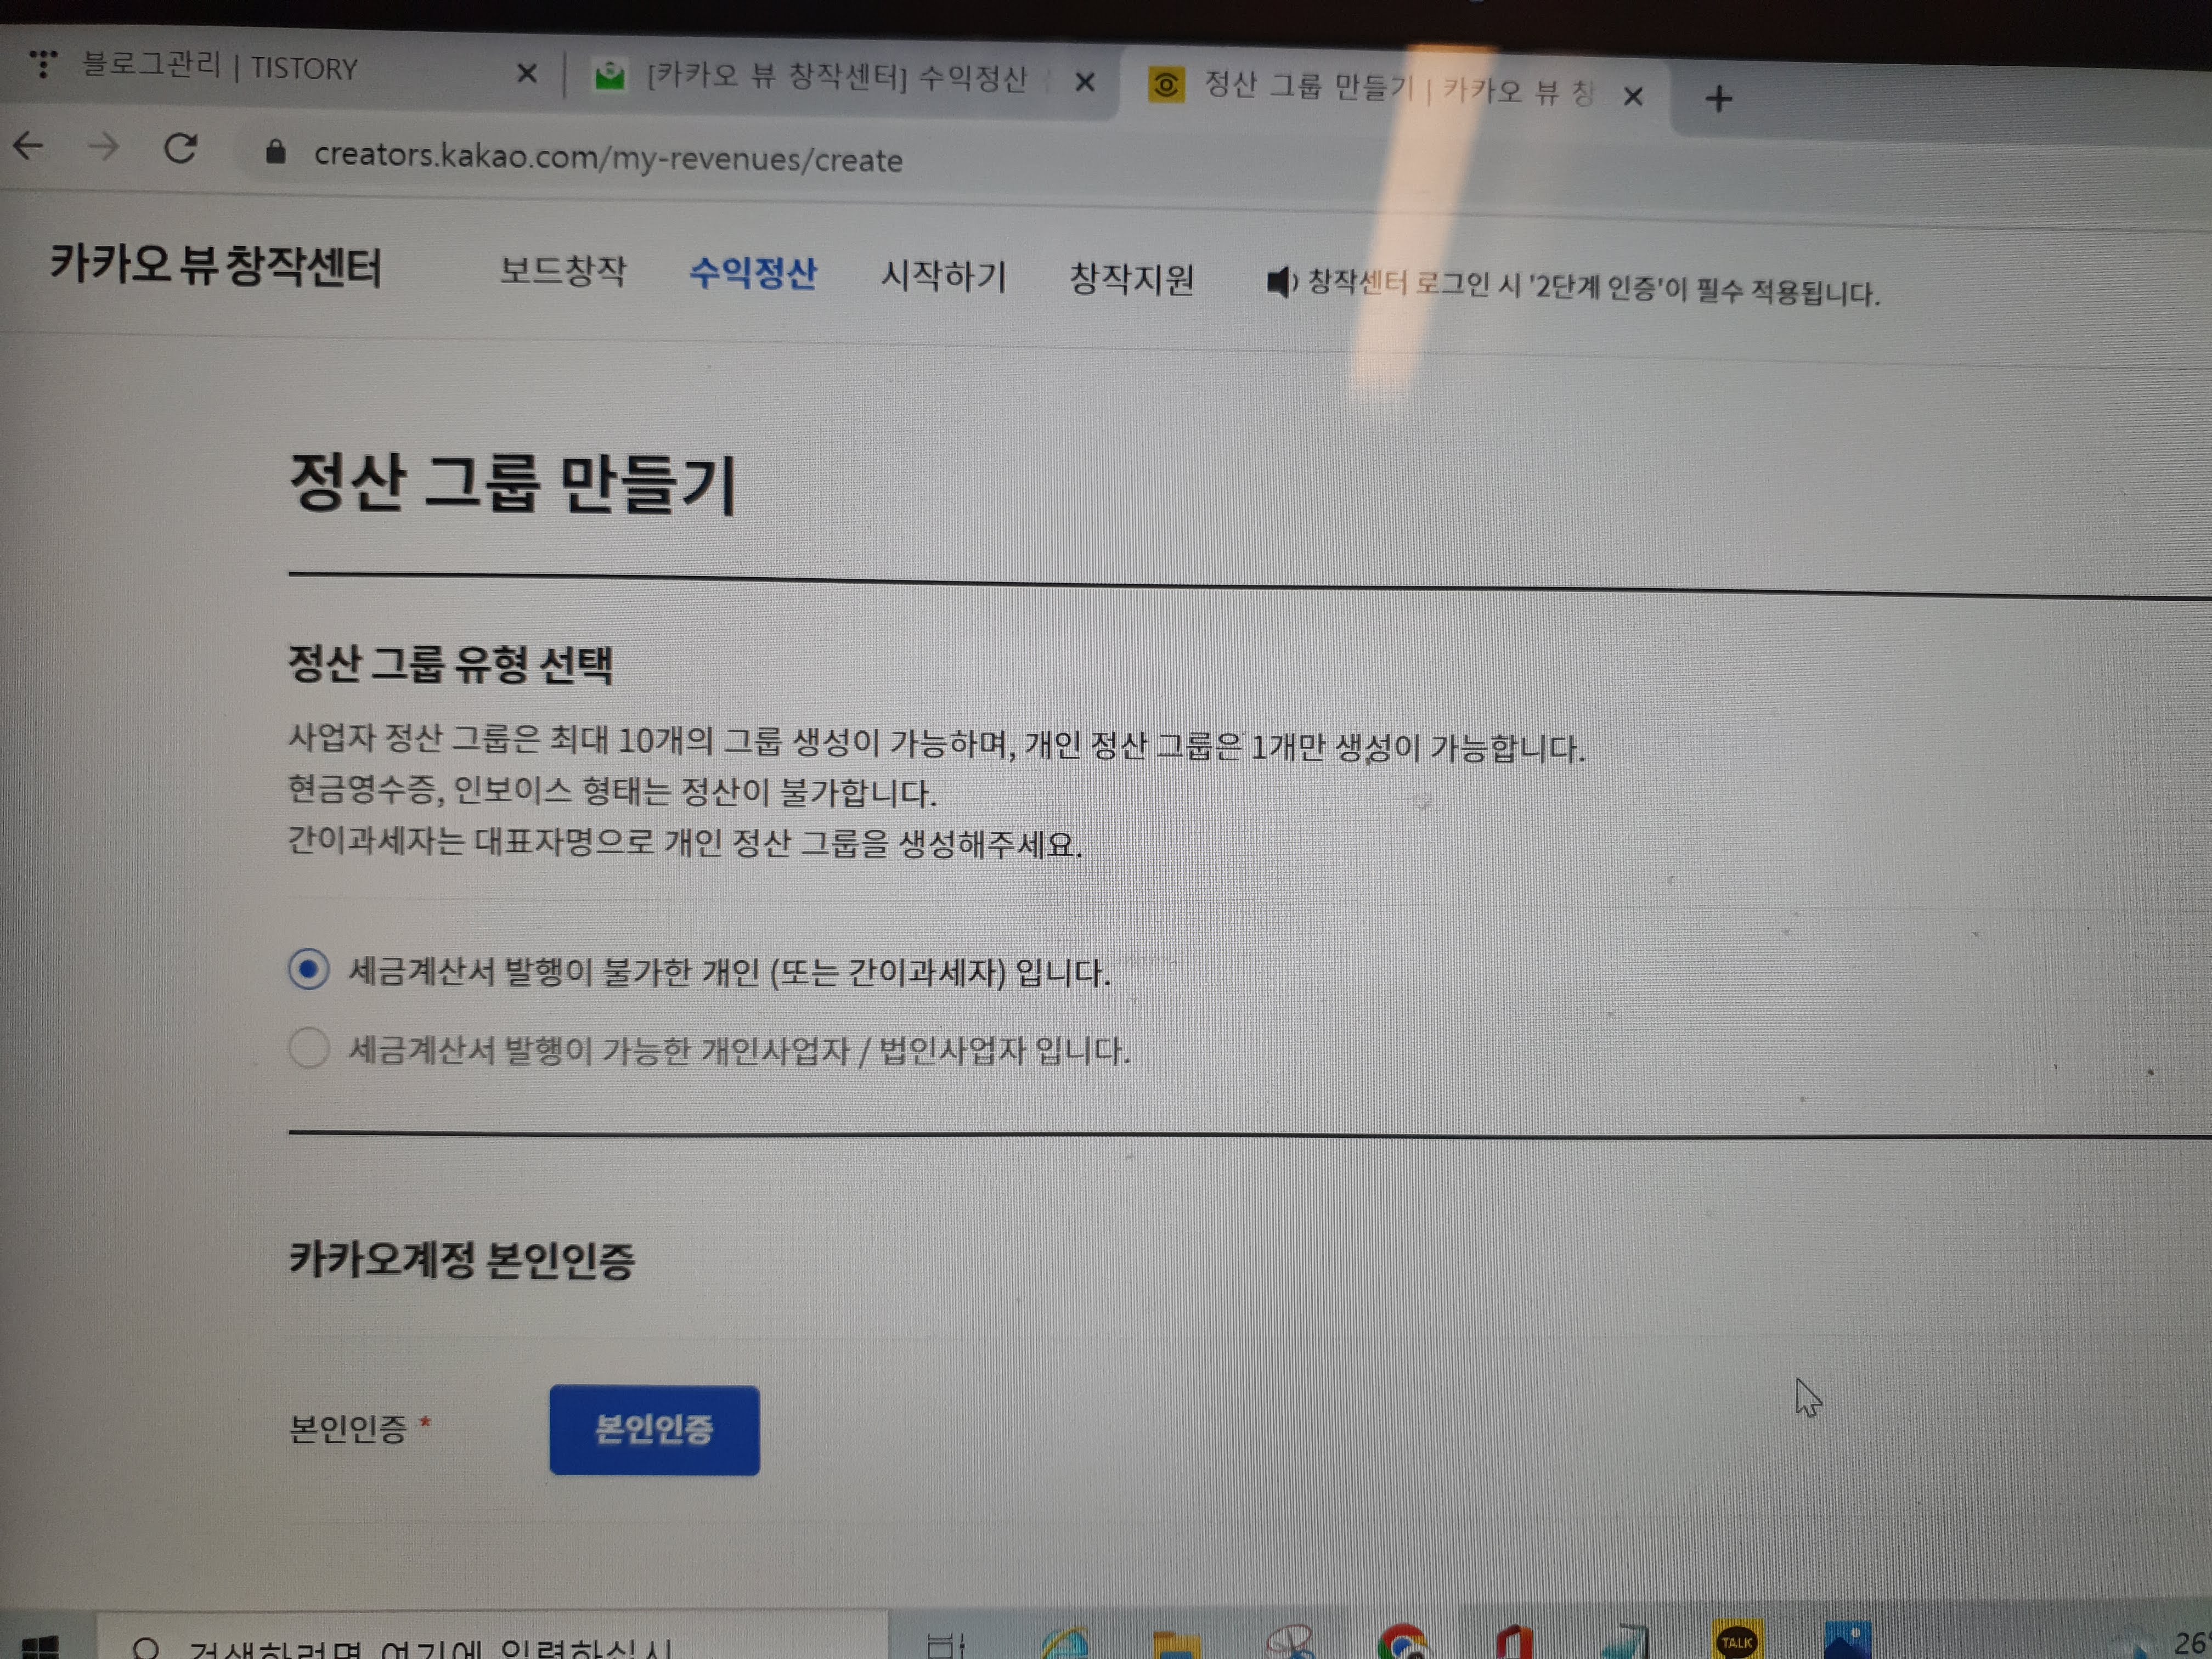2212x1659 pixels.
Task: Click the 본인인증 verification button
Action: (x=654, y=1430)
